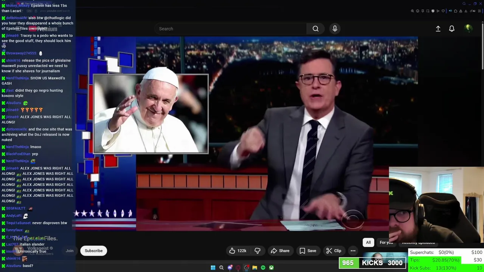Select the 'For you' suggestions chip

pyautogui.click(x=386, y=243)
